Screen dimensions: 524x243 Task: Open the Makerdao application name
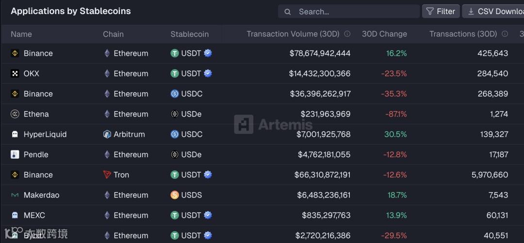tap(41, 195)
